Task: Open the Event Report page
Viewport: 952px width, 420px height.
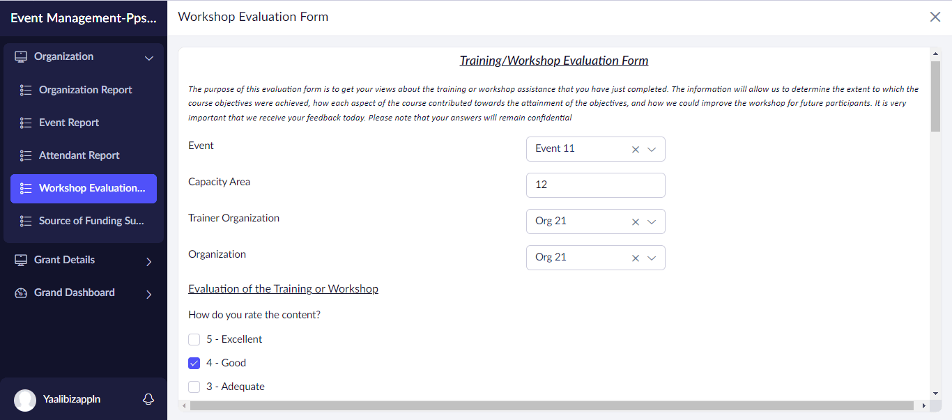Action: (69, 123)
